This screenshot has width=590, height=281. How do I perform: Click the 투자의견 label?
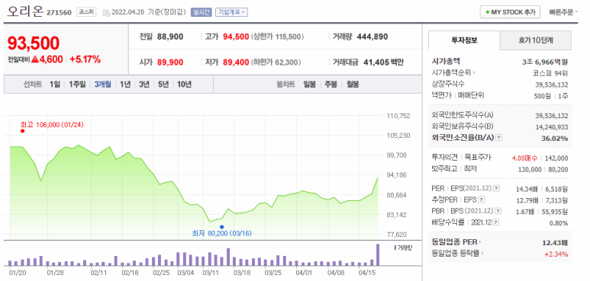tap(445, 158)
